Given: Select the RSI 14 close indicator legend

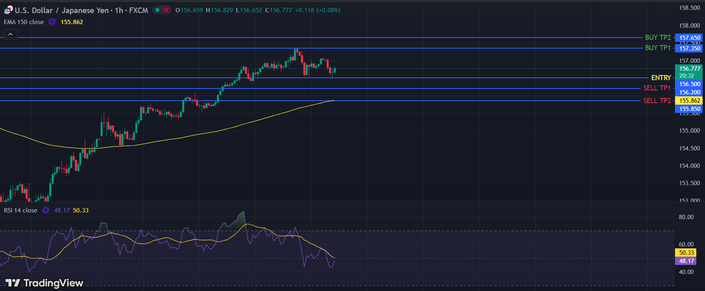Looking at the screenshot, I should tap(21, 210).
